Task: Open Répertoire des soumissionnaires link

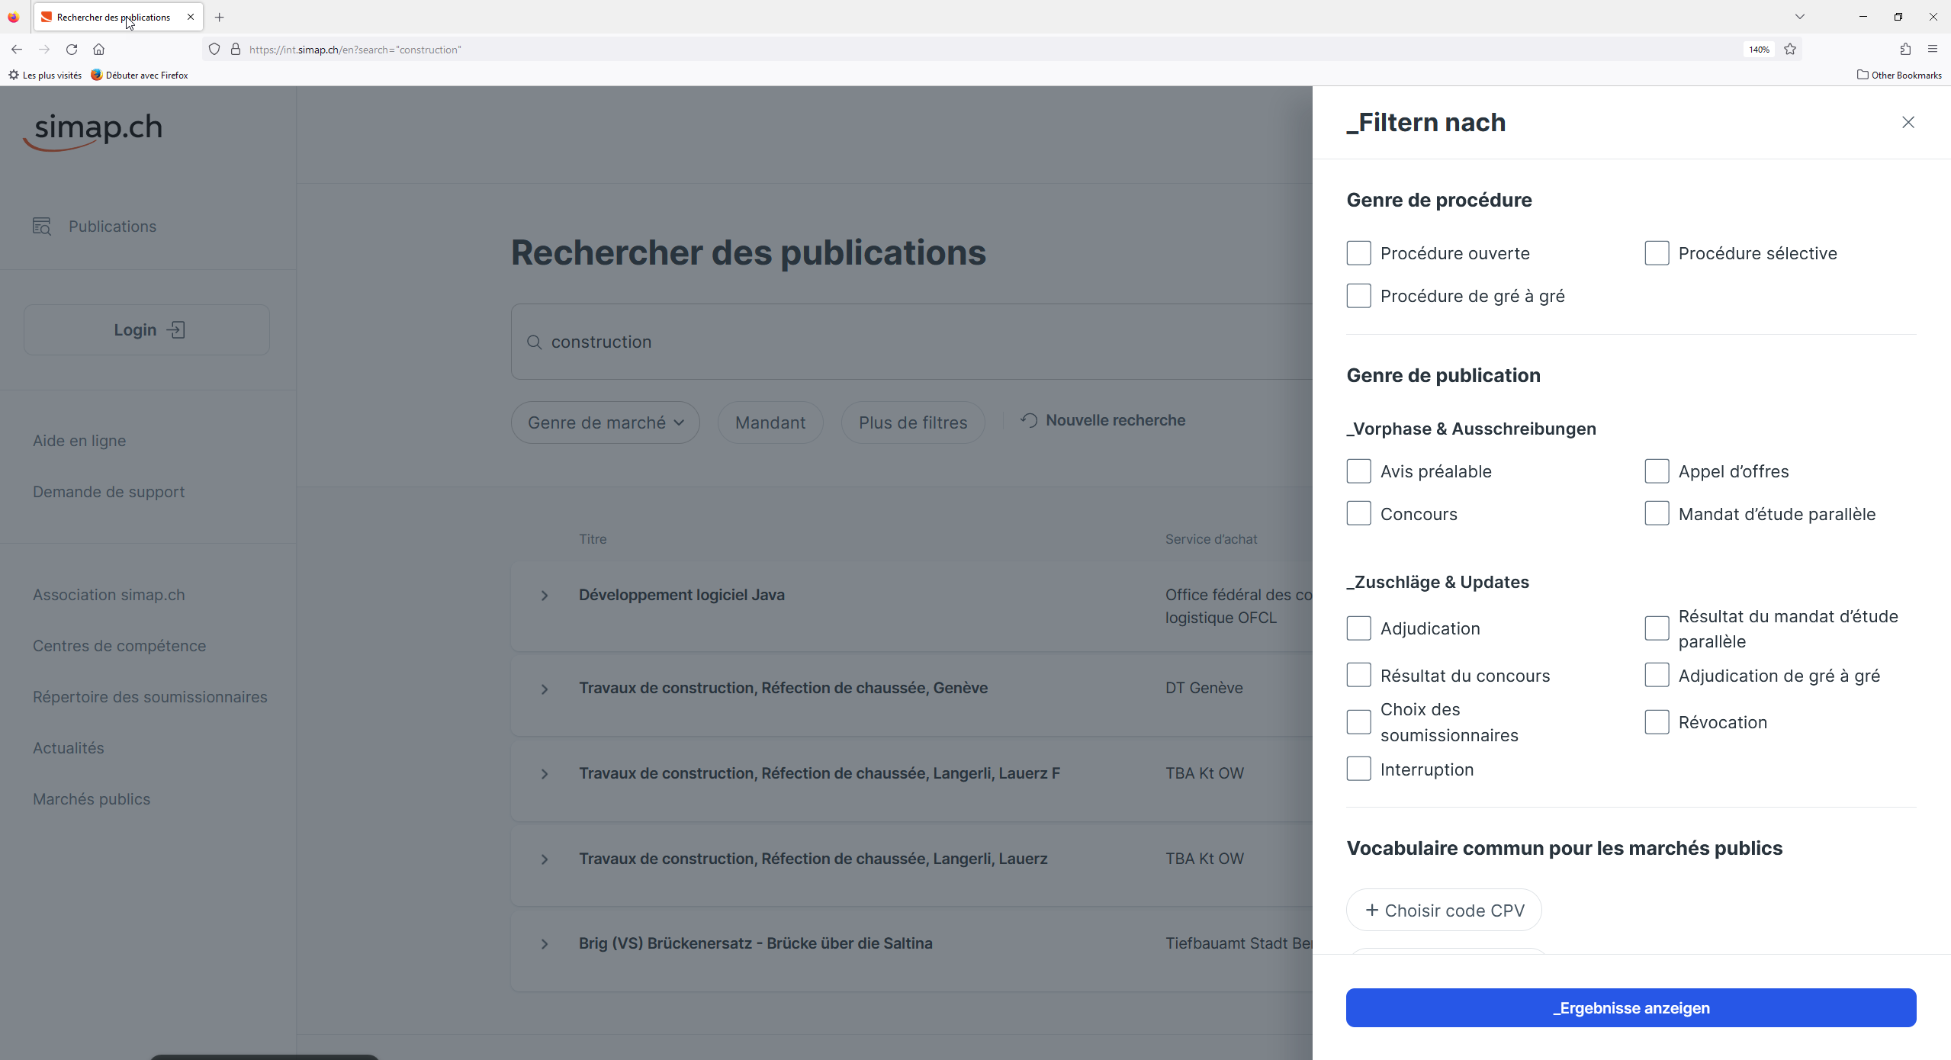Action: pos(149,697)
